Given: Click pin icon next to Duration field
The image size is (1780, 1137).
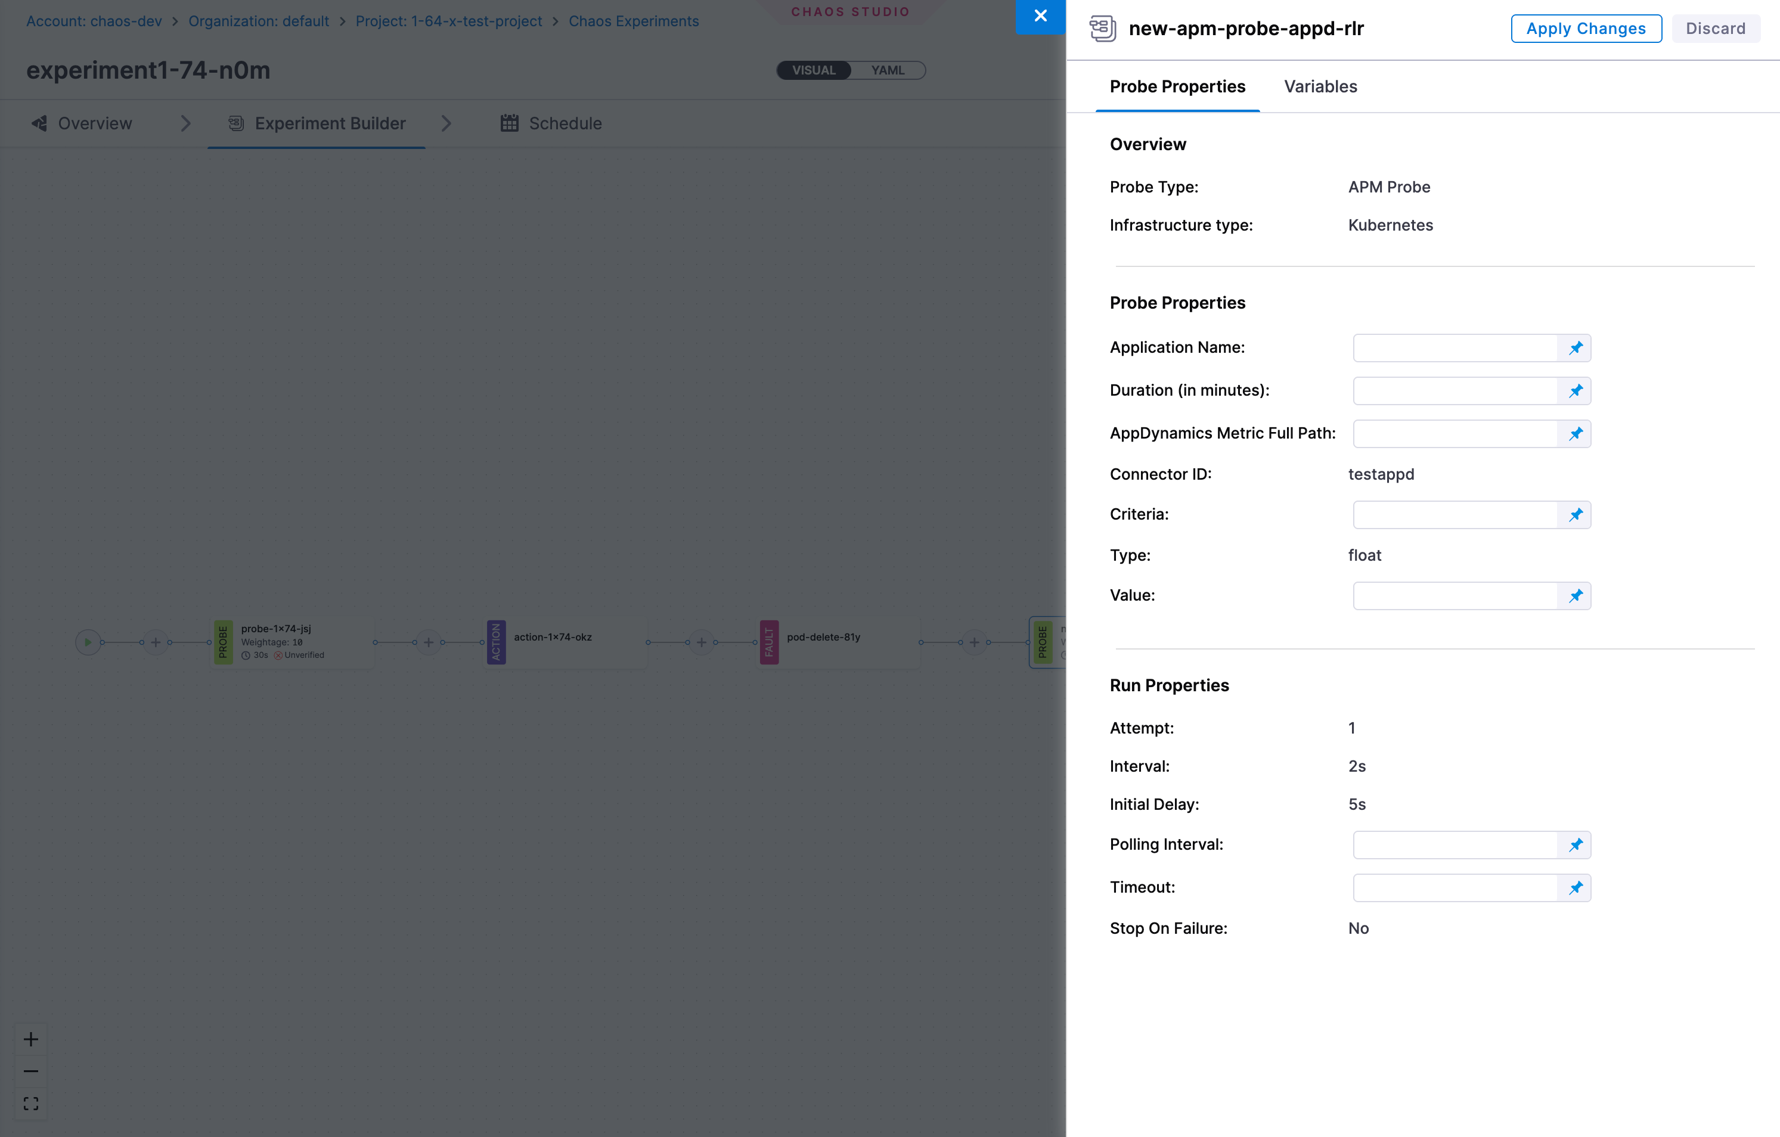Looking at the screenshot, I should tap(1576, 391).
